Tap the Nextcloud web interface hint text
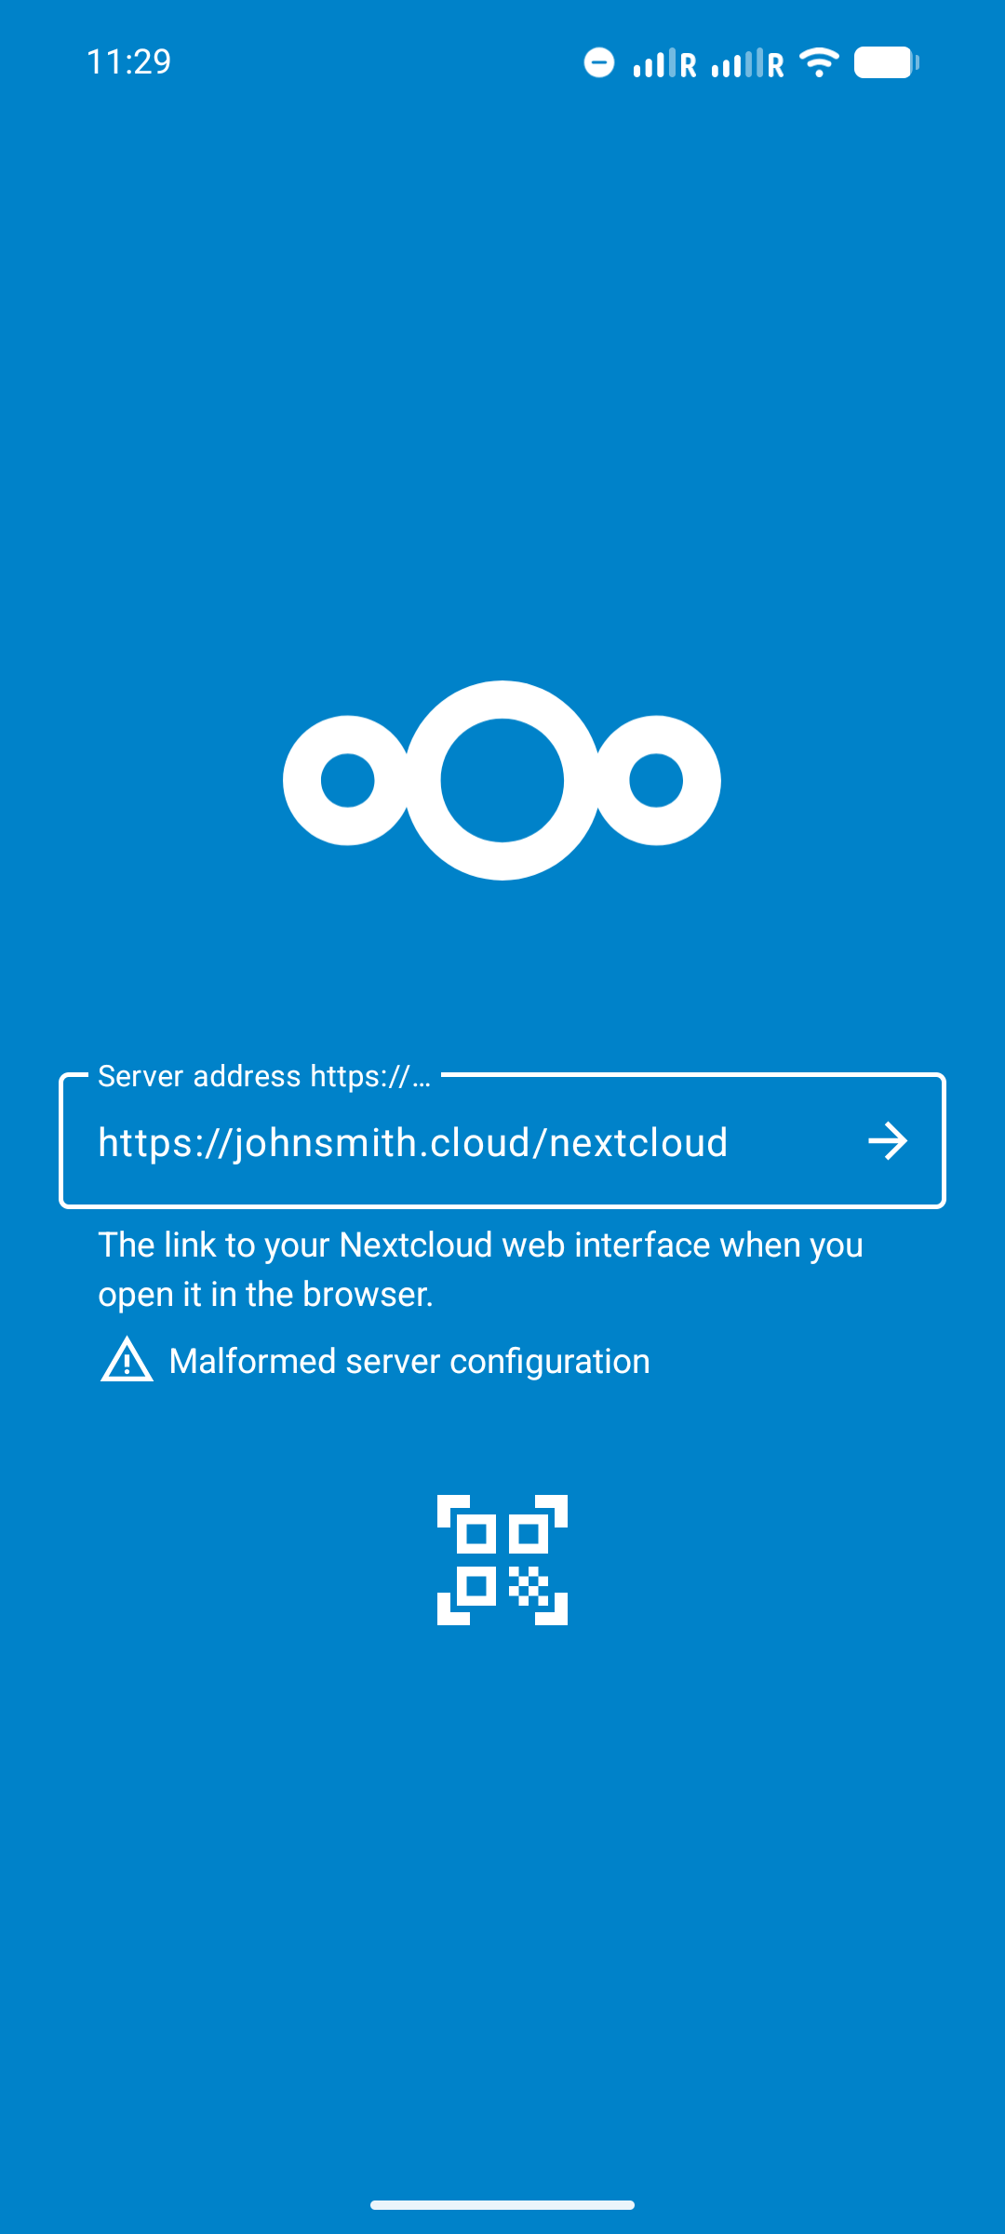1005x2234 pixels. [x=480, y=1270]
